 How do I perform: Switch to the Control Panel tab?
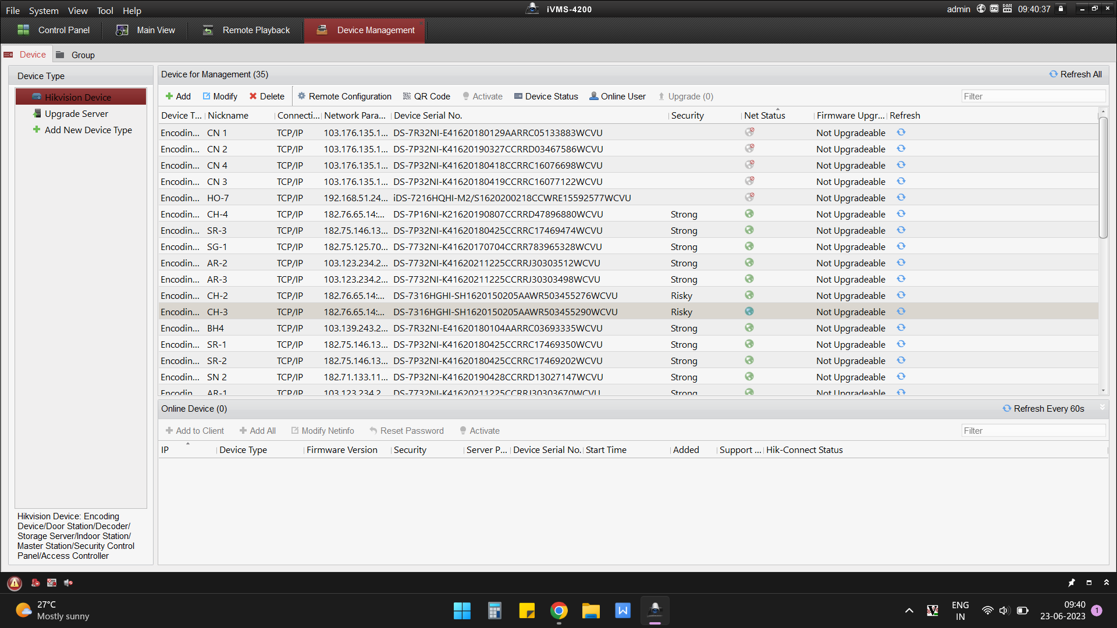(x=54, y=30)
